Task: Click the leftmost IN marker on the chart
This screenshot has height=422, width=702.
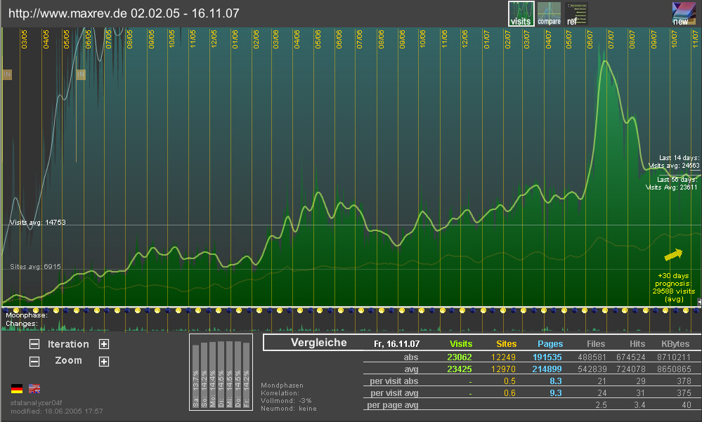Action: click(x=7, y=74)
